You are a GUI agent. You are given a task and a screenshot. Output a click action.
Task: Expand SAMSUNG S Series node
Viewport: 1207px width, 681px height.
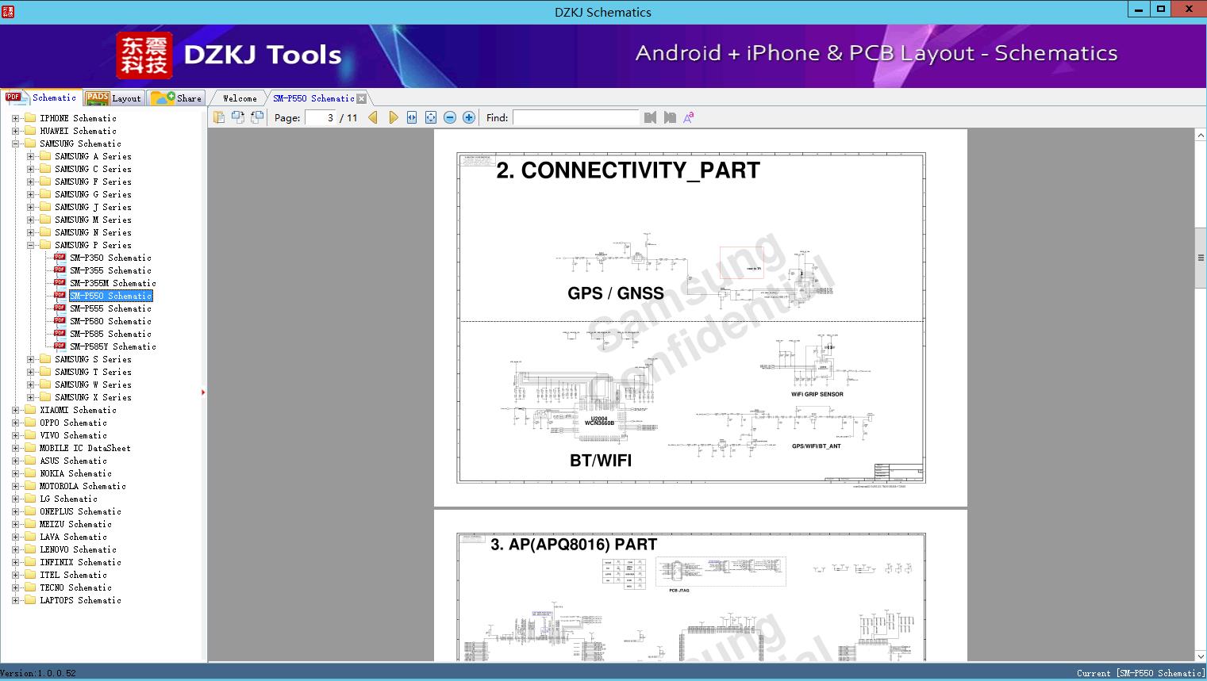click(30, 359)
